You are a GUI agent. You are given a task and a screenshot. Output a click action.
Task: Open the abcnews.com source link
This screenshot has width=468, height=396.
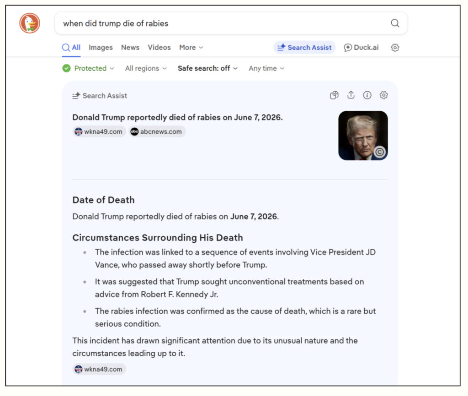coord(157,131)
